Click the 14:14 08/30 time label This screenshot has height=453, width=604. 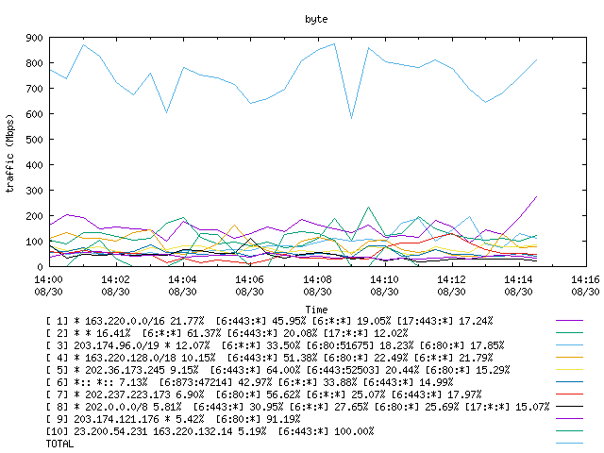(x=518, y=285)
